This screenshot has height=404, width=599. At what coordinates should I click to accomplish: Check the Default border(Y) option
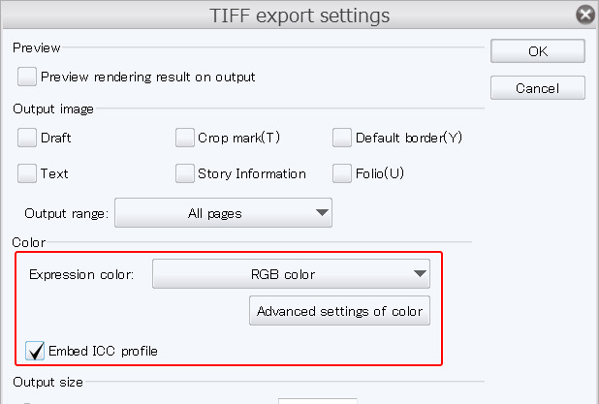342,138
